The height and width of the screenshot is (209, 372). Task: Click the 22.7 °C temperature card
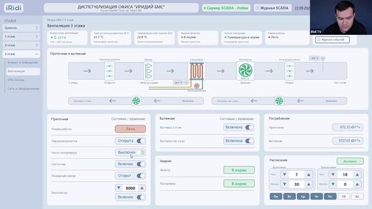point(111,37)
